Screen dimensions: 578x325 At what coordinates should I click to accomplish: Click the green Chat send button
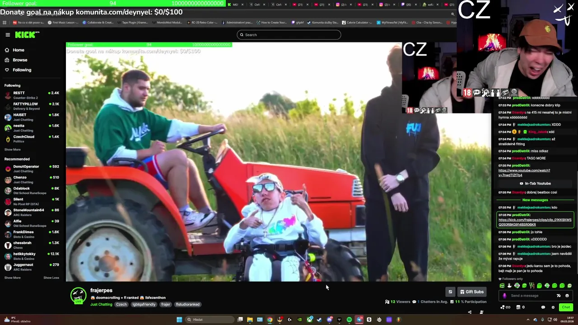pyautogui.click(x=566, y=307)
